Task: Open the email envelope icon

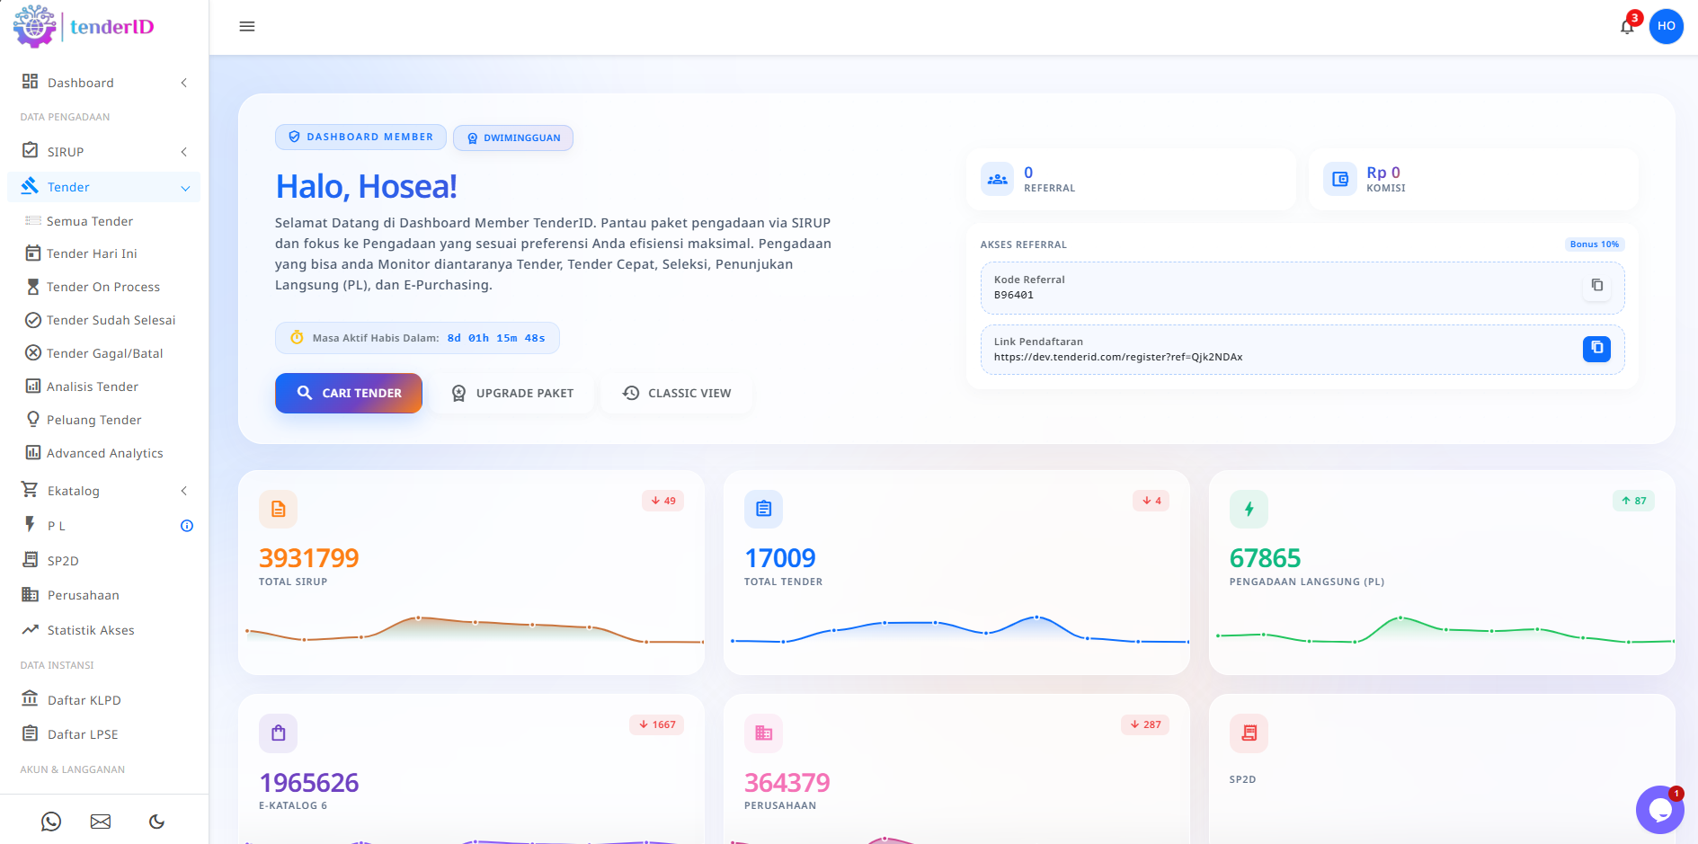Action: click(101, 821)
